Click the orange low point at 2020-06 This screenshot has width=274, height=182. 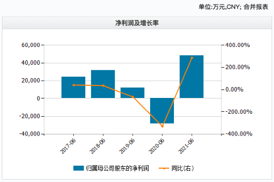162,126
